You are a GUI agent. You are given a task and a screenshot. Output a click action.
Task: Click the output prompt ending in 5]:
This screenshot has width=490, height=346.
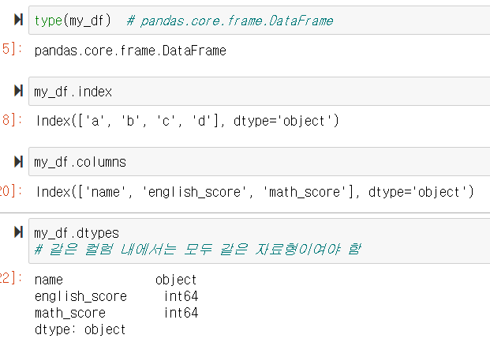point(12,49)
